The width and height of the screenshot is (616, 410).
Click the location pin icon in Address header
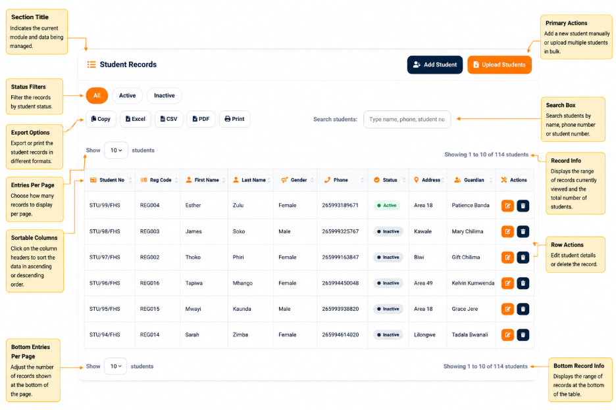coord(417,180)
